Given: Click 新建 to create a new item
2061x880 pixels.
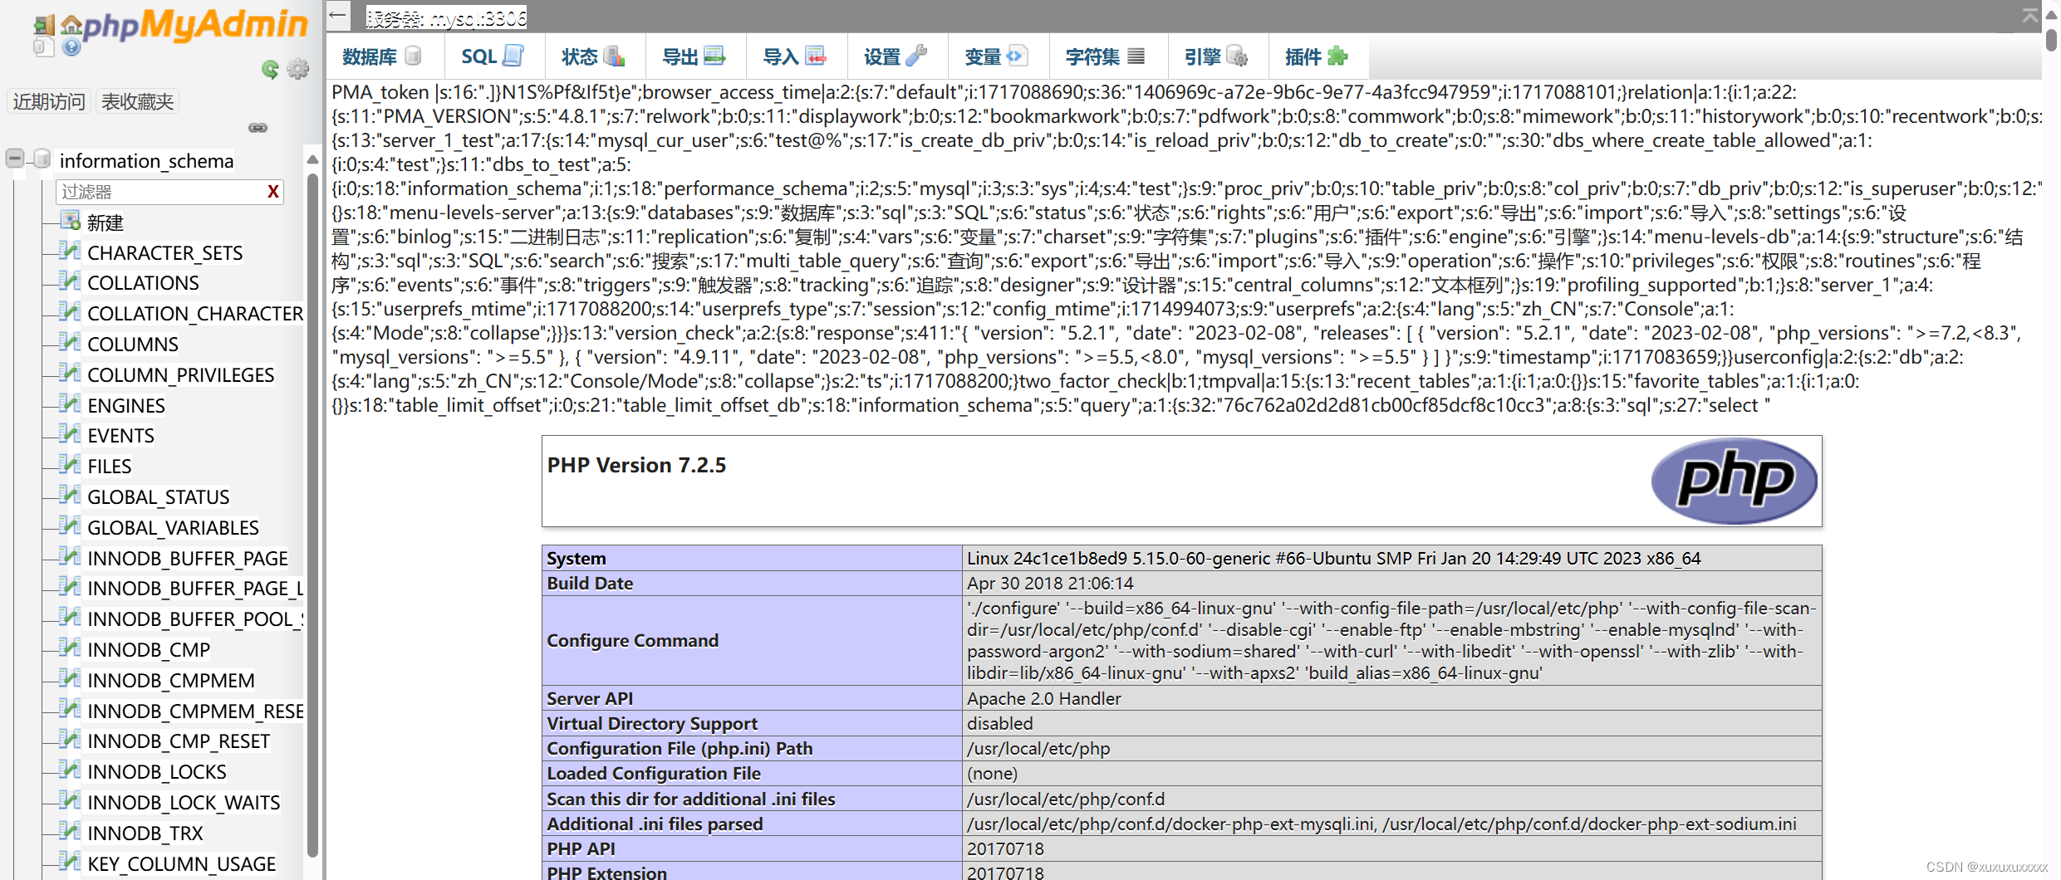Looking at the screenshot, I should pyautogui.click(x=105, y=222).
